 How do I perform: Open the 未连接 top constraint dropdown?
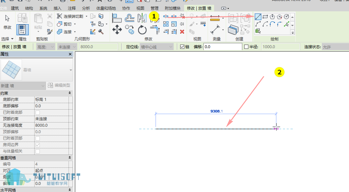tap(67, 47)
